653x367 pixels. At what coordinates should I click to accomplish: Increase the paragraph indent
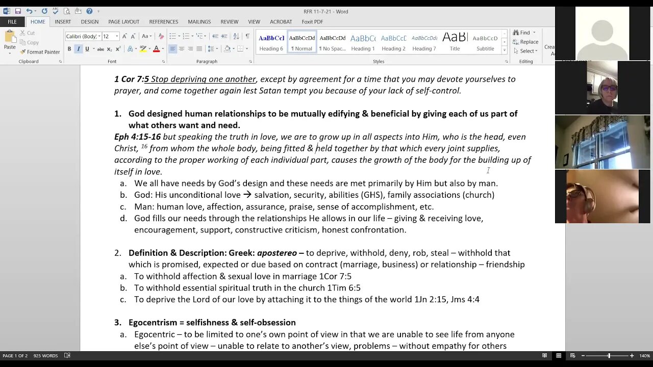[x=224, y=36]
